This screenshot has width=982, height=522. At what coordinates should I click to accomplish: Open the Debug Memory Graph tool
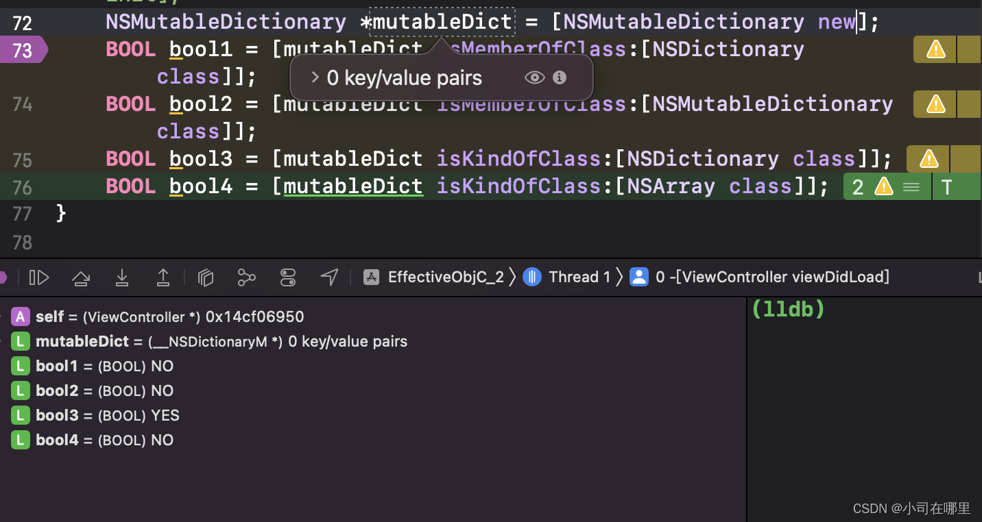coord(246,277)
